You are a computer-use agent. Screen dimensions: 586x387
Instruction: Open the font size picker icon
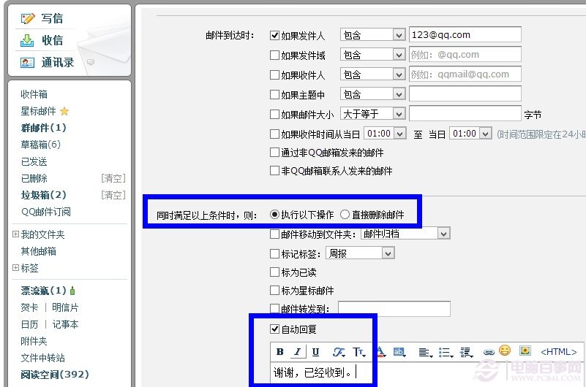358,351
